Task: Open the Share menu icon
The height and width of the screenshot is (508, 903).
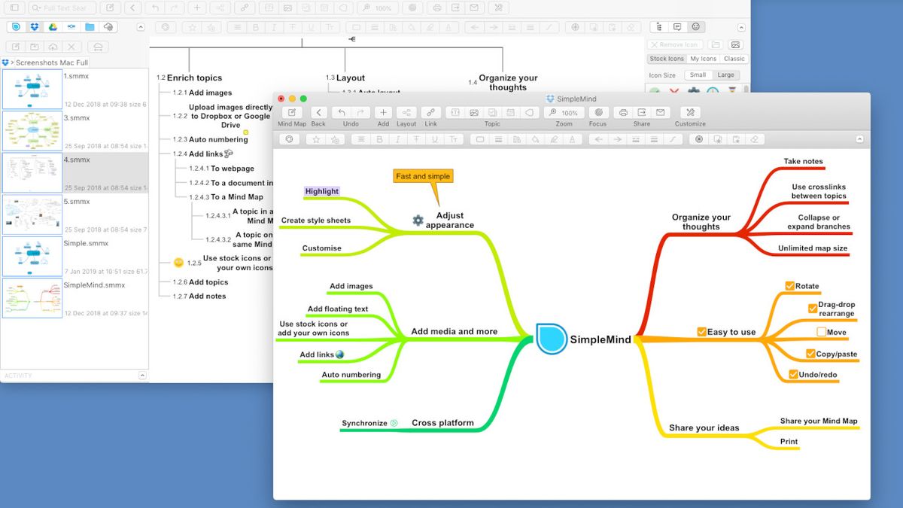Action: [641, 113]
